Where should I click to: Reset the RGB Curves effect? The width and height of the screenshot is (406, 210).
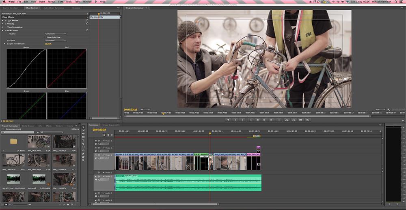click(x=87, y=30)
